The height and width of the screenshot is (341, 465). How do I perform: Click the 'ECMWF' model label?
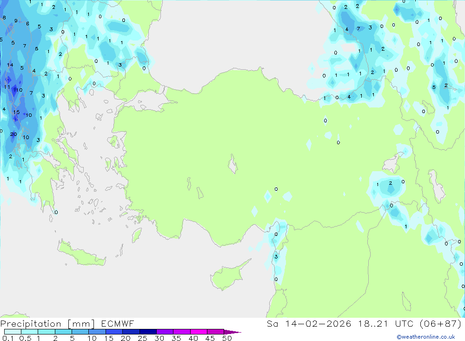tap(118, 324)
